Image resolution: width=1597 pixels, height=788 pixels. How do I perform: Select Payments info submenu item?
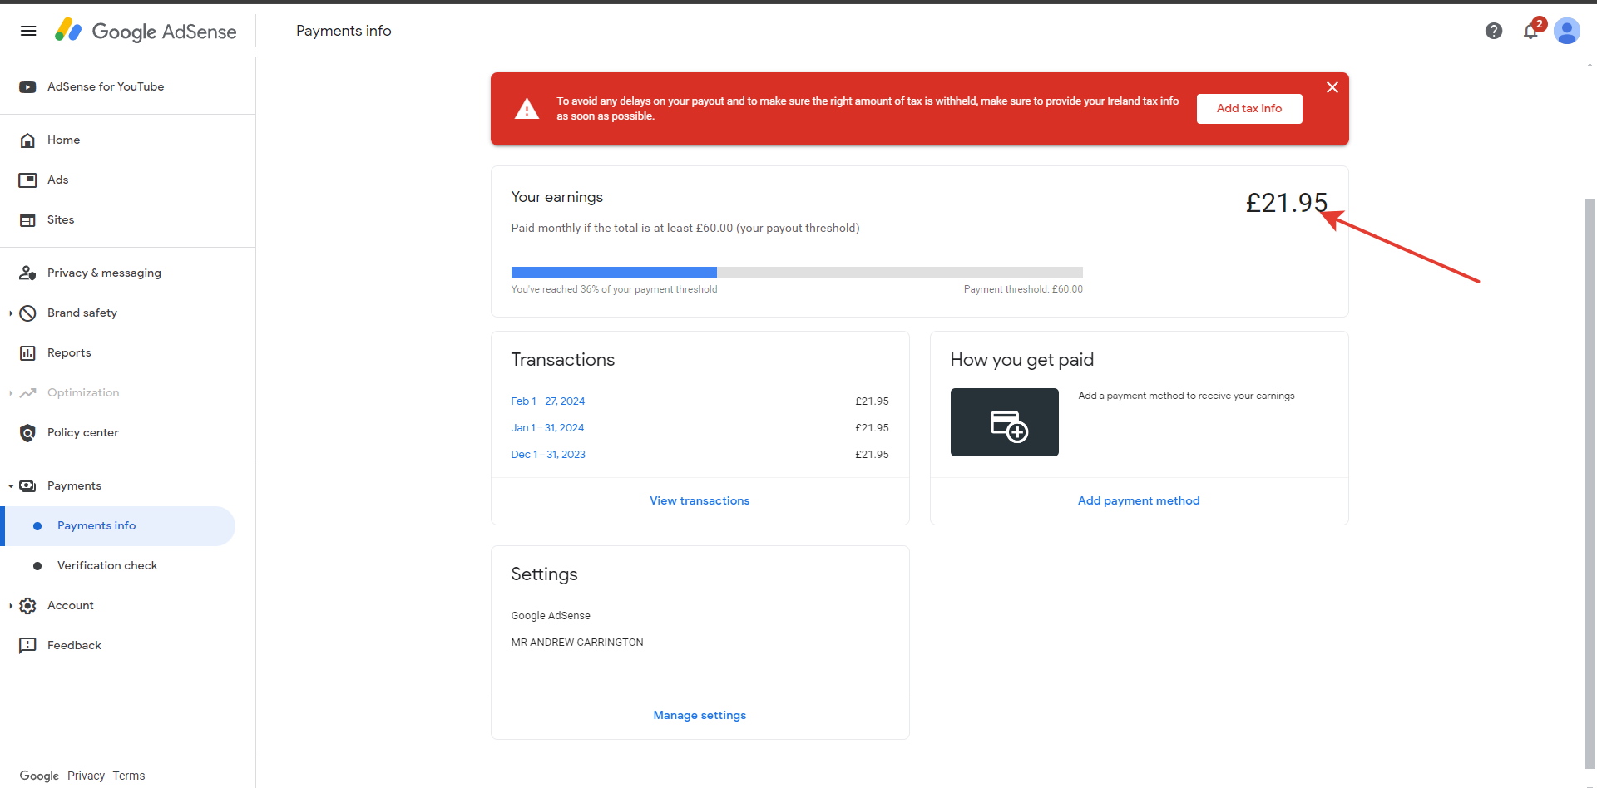pyautogui.click(x=120, y=526)
